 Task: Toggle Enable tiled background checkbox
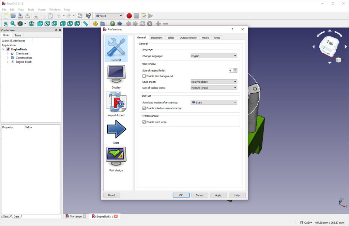point(144,76)
